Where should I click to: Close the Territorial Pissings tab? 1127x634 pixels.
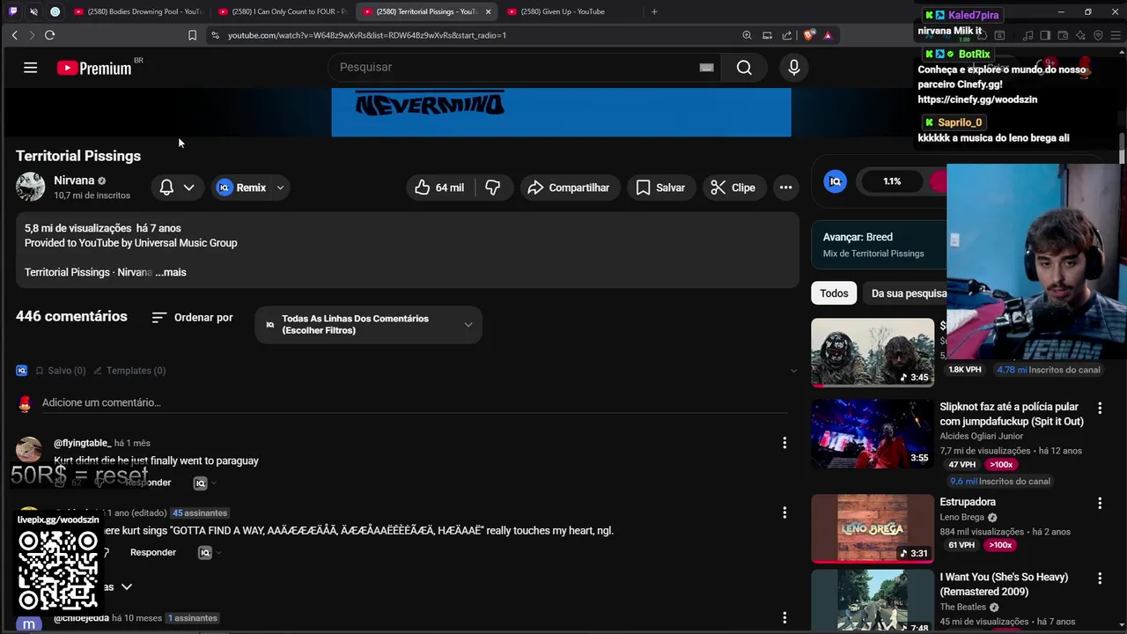[488, 11]
